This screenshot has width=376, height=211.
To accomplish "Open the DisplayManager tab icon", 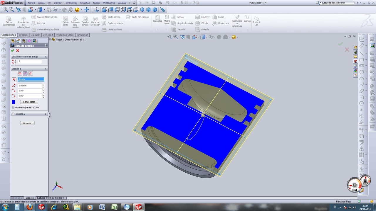I will 34,41.
